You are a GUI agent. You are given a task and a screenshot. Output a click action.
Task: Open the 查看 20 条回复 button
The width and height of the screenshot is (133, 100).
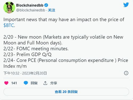[66, 92]
